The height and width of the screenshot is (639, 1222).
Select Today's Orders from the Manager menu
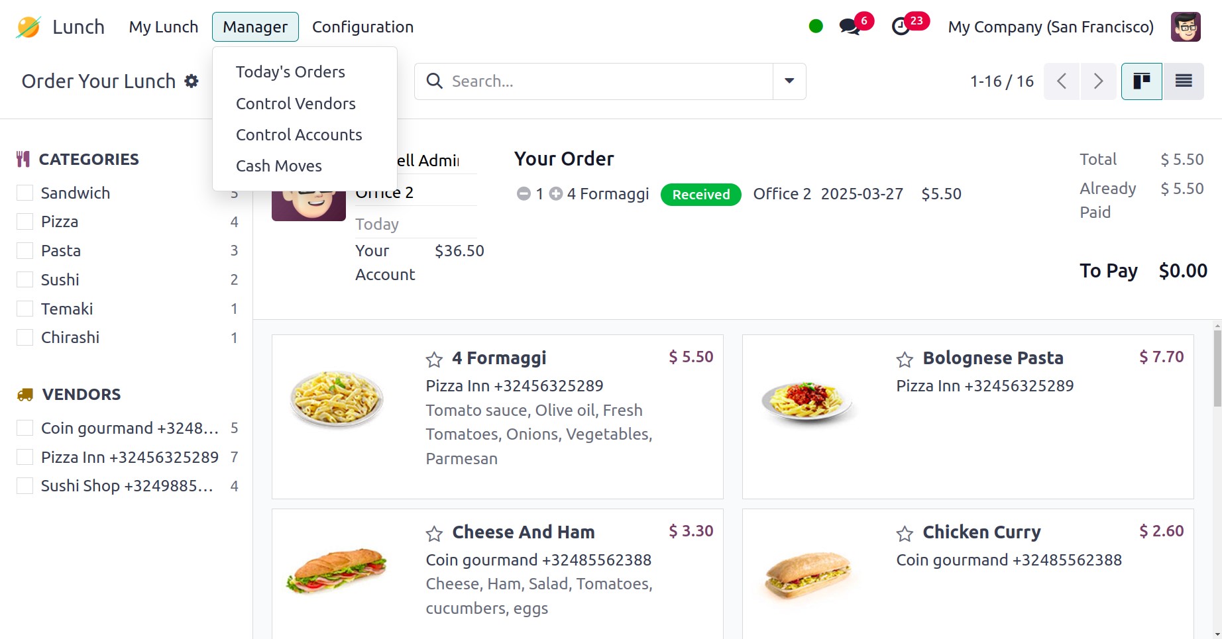[290, 72]
